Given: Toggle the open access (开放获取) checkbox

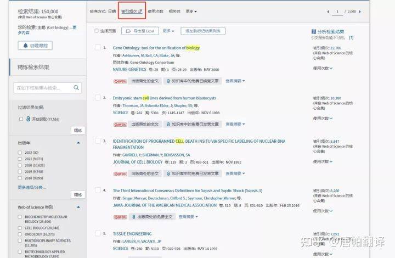Looking at the screenshot, I should (21, 119).
